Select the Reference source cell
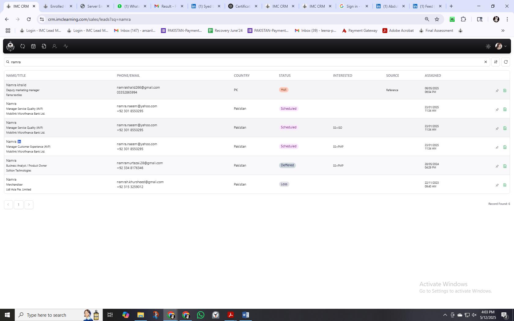This screenshot has width=514, height=321. pyautogui.click(x=392, y=90)
